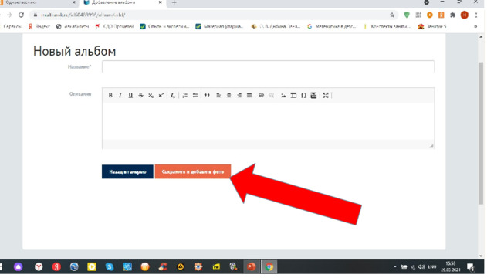Align description text left
The image size is (494, 278).
[x=218, y=95]
